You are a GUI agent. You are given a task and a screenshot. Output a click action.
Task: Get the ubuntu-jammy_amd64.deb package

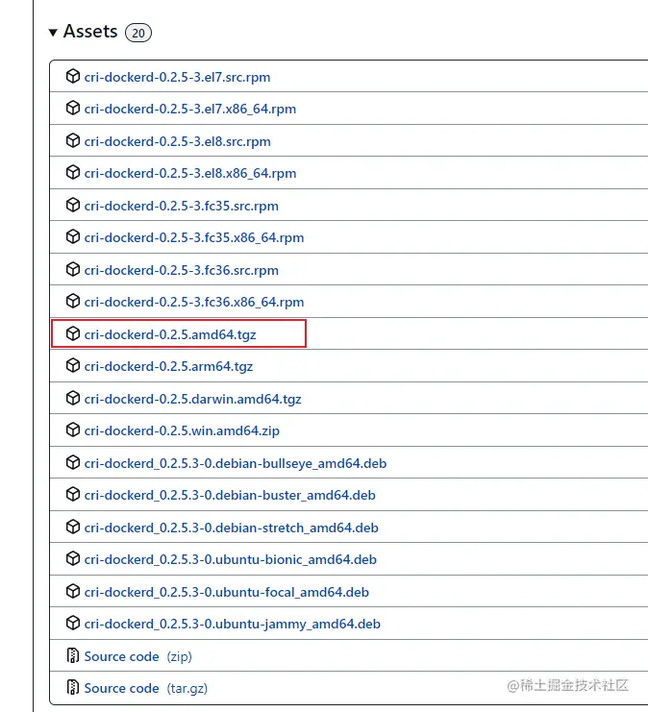tap(233, 625)
